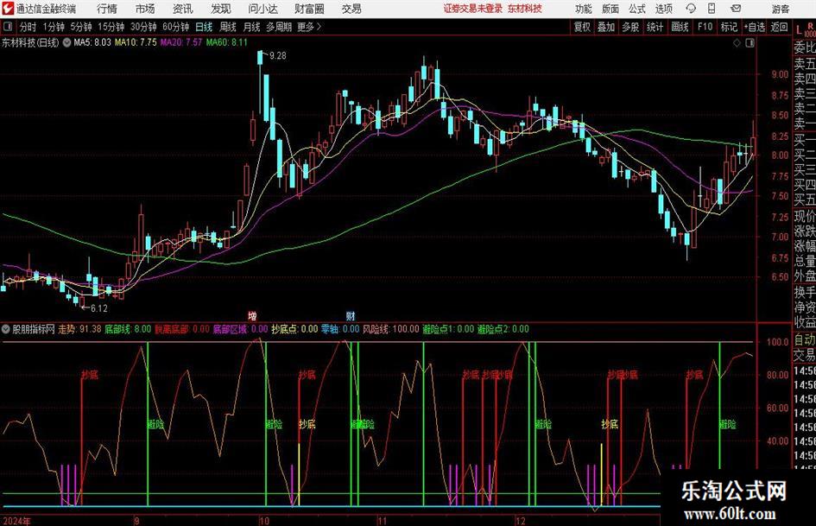
Task: Click the 2024年 time axis label
Action: point(16,521)
